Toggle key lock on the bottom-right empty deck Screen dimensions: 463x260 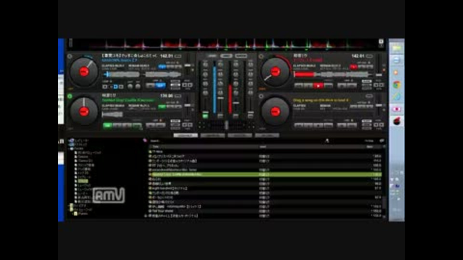tap(369, 96)
